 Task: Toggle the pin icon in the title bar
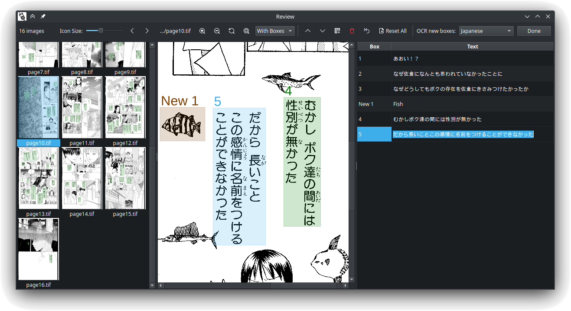pos(43,16)
